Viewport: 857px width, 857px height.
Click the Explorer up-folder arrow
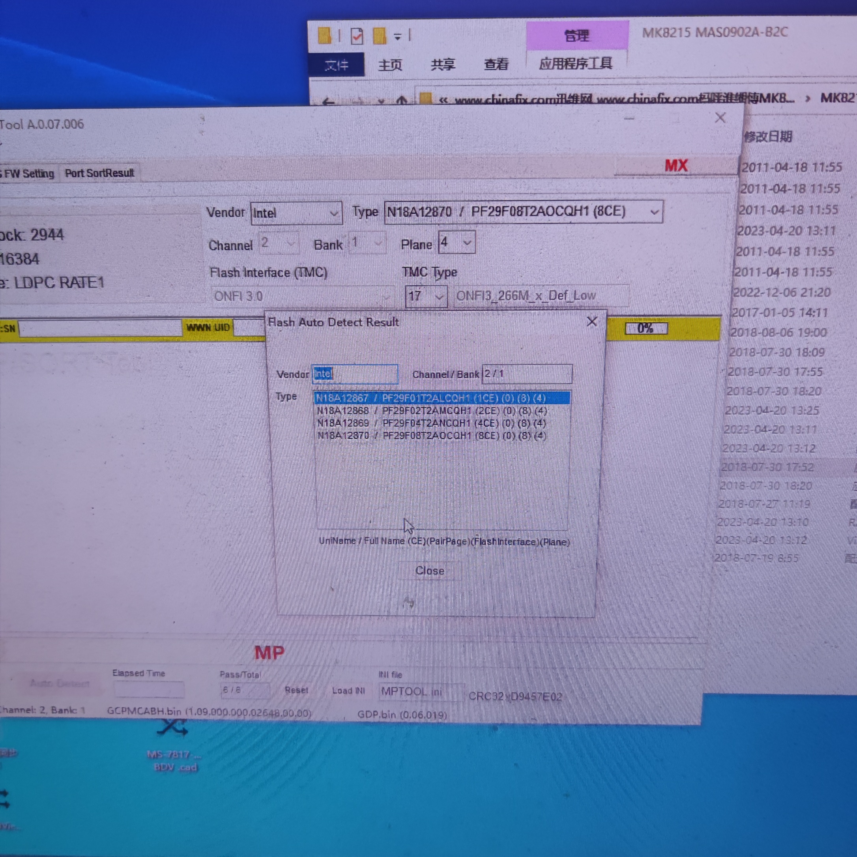pyautogui.click(x=401, y=100)
